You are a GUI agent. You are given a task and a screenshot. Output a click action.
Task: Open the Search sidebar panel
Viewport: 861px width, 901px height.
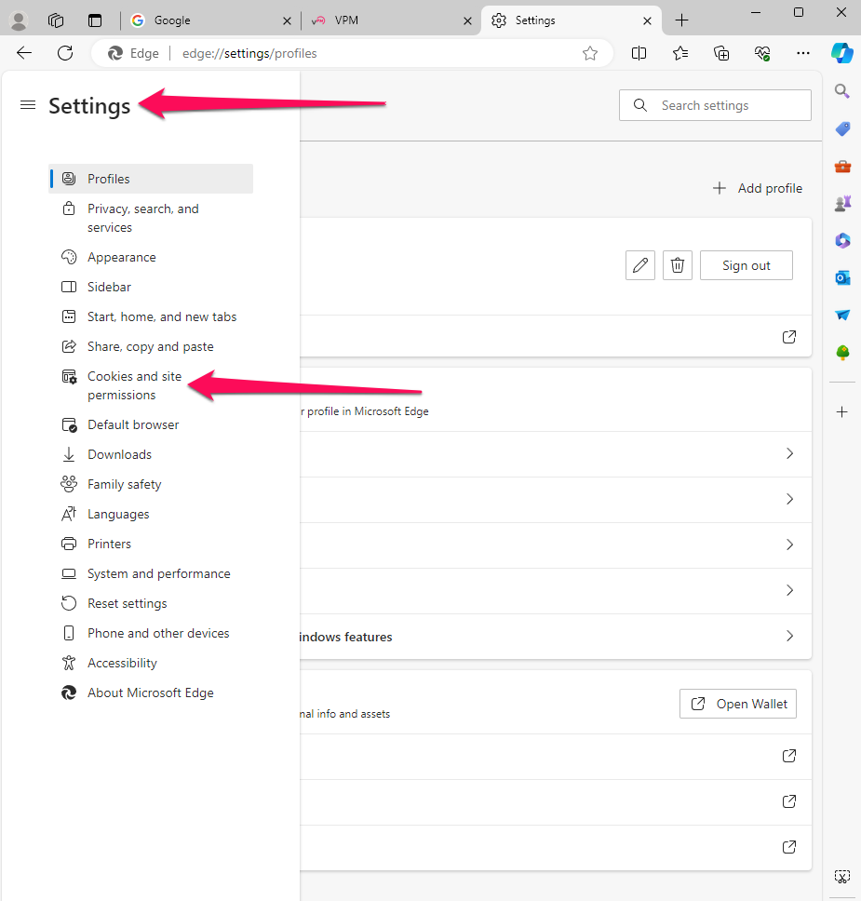pyautogui.click(x=842, y=91)
